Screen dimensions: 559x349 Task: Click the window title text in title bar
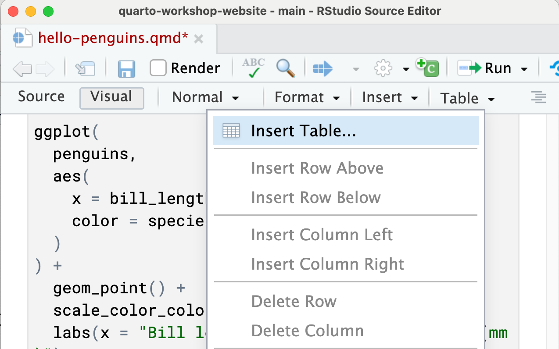pos(280,11)
